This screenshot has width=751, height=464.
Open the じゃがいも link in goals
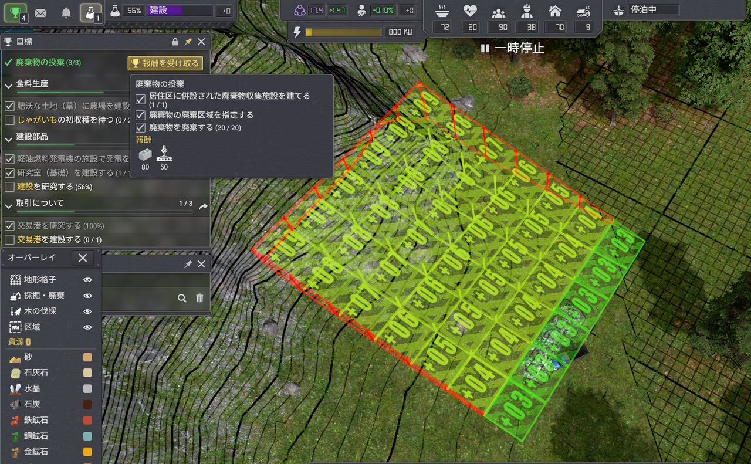[x=36, y=120]
